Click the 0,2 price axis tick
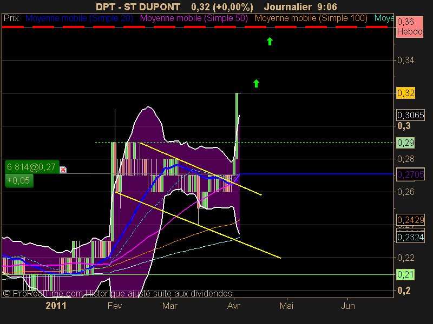Screen dimensions: 433x324 pos(404,291)
